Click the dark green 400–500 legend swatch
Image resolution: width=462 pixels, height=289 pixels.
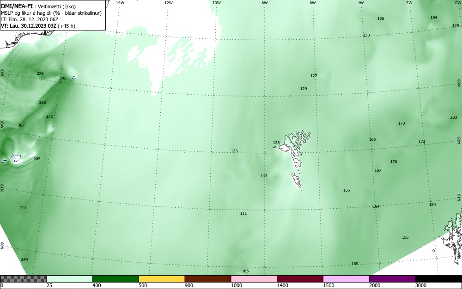pos(115,279)
